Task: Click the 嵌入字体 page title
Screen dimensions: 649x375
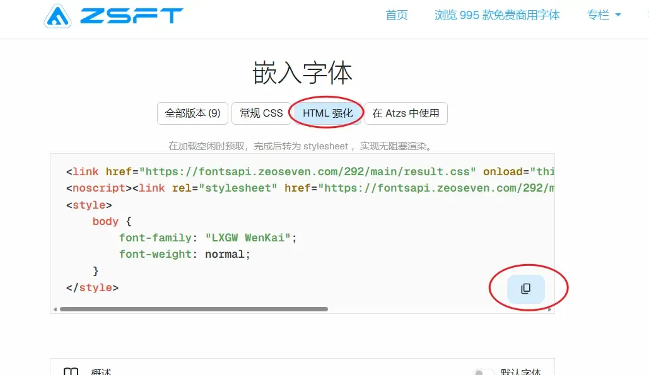Action: (x=303, y=72)
